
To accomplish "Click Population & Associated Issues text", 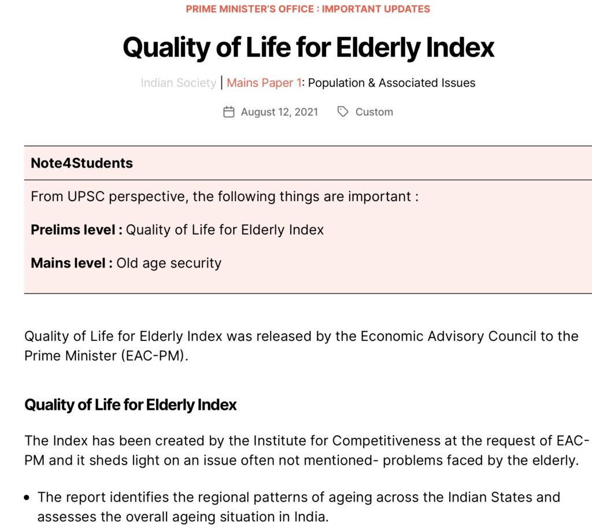I will tap(391, 83).
